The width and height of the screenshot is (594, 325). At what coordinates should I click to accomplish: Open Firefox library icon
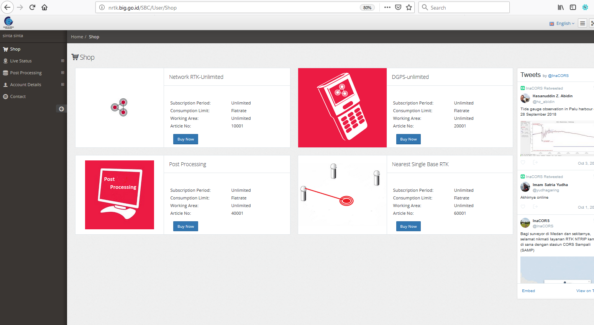click(x=561, y=7)
